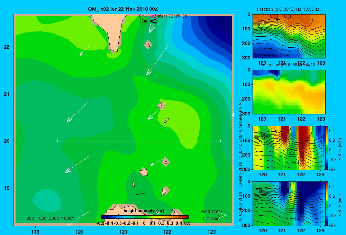The image size is (346, 235).
Task: Select the vel. E color scale bar
Action: click(x=327, y=204)
